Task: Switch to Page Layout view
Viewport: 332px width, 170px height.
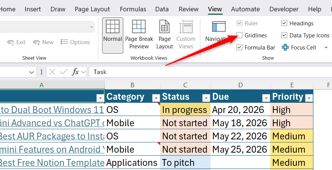Action: (x=165, y=36)
